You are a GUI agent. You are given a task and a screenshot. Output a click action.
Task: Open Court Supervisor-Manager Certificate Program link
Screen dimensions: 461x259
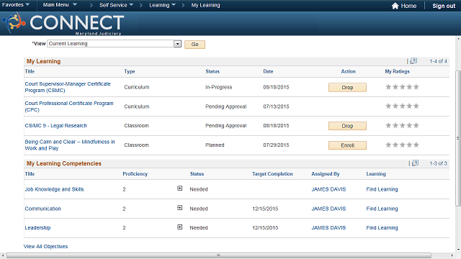pos(68,87)
